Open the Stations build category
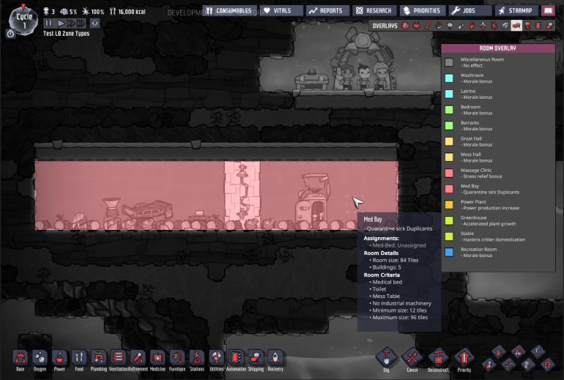Screen dimensions: 564x380 (x=196, y=358)
